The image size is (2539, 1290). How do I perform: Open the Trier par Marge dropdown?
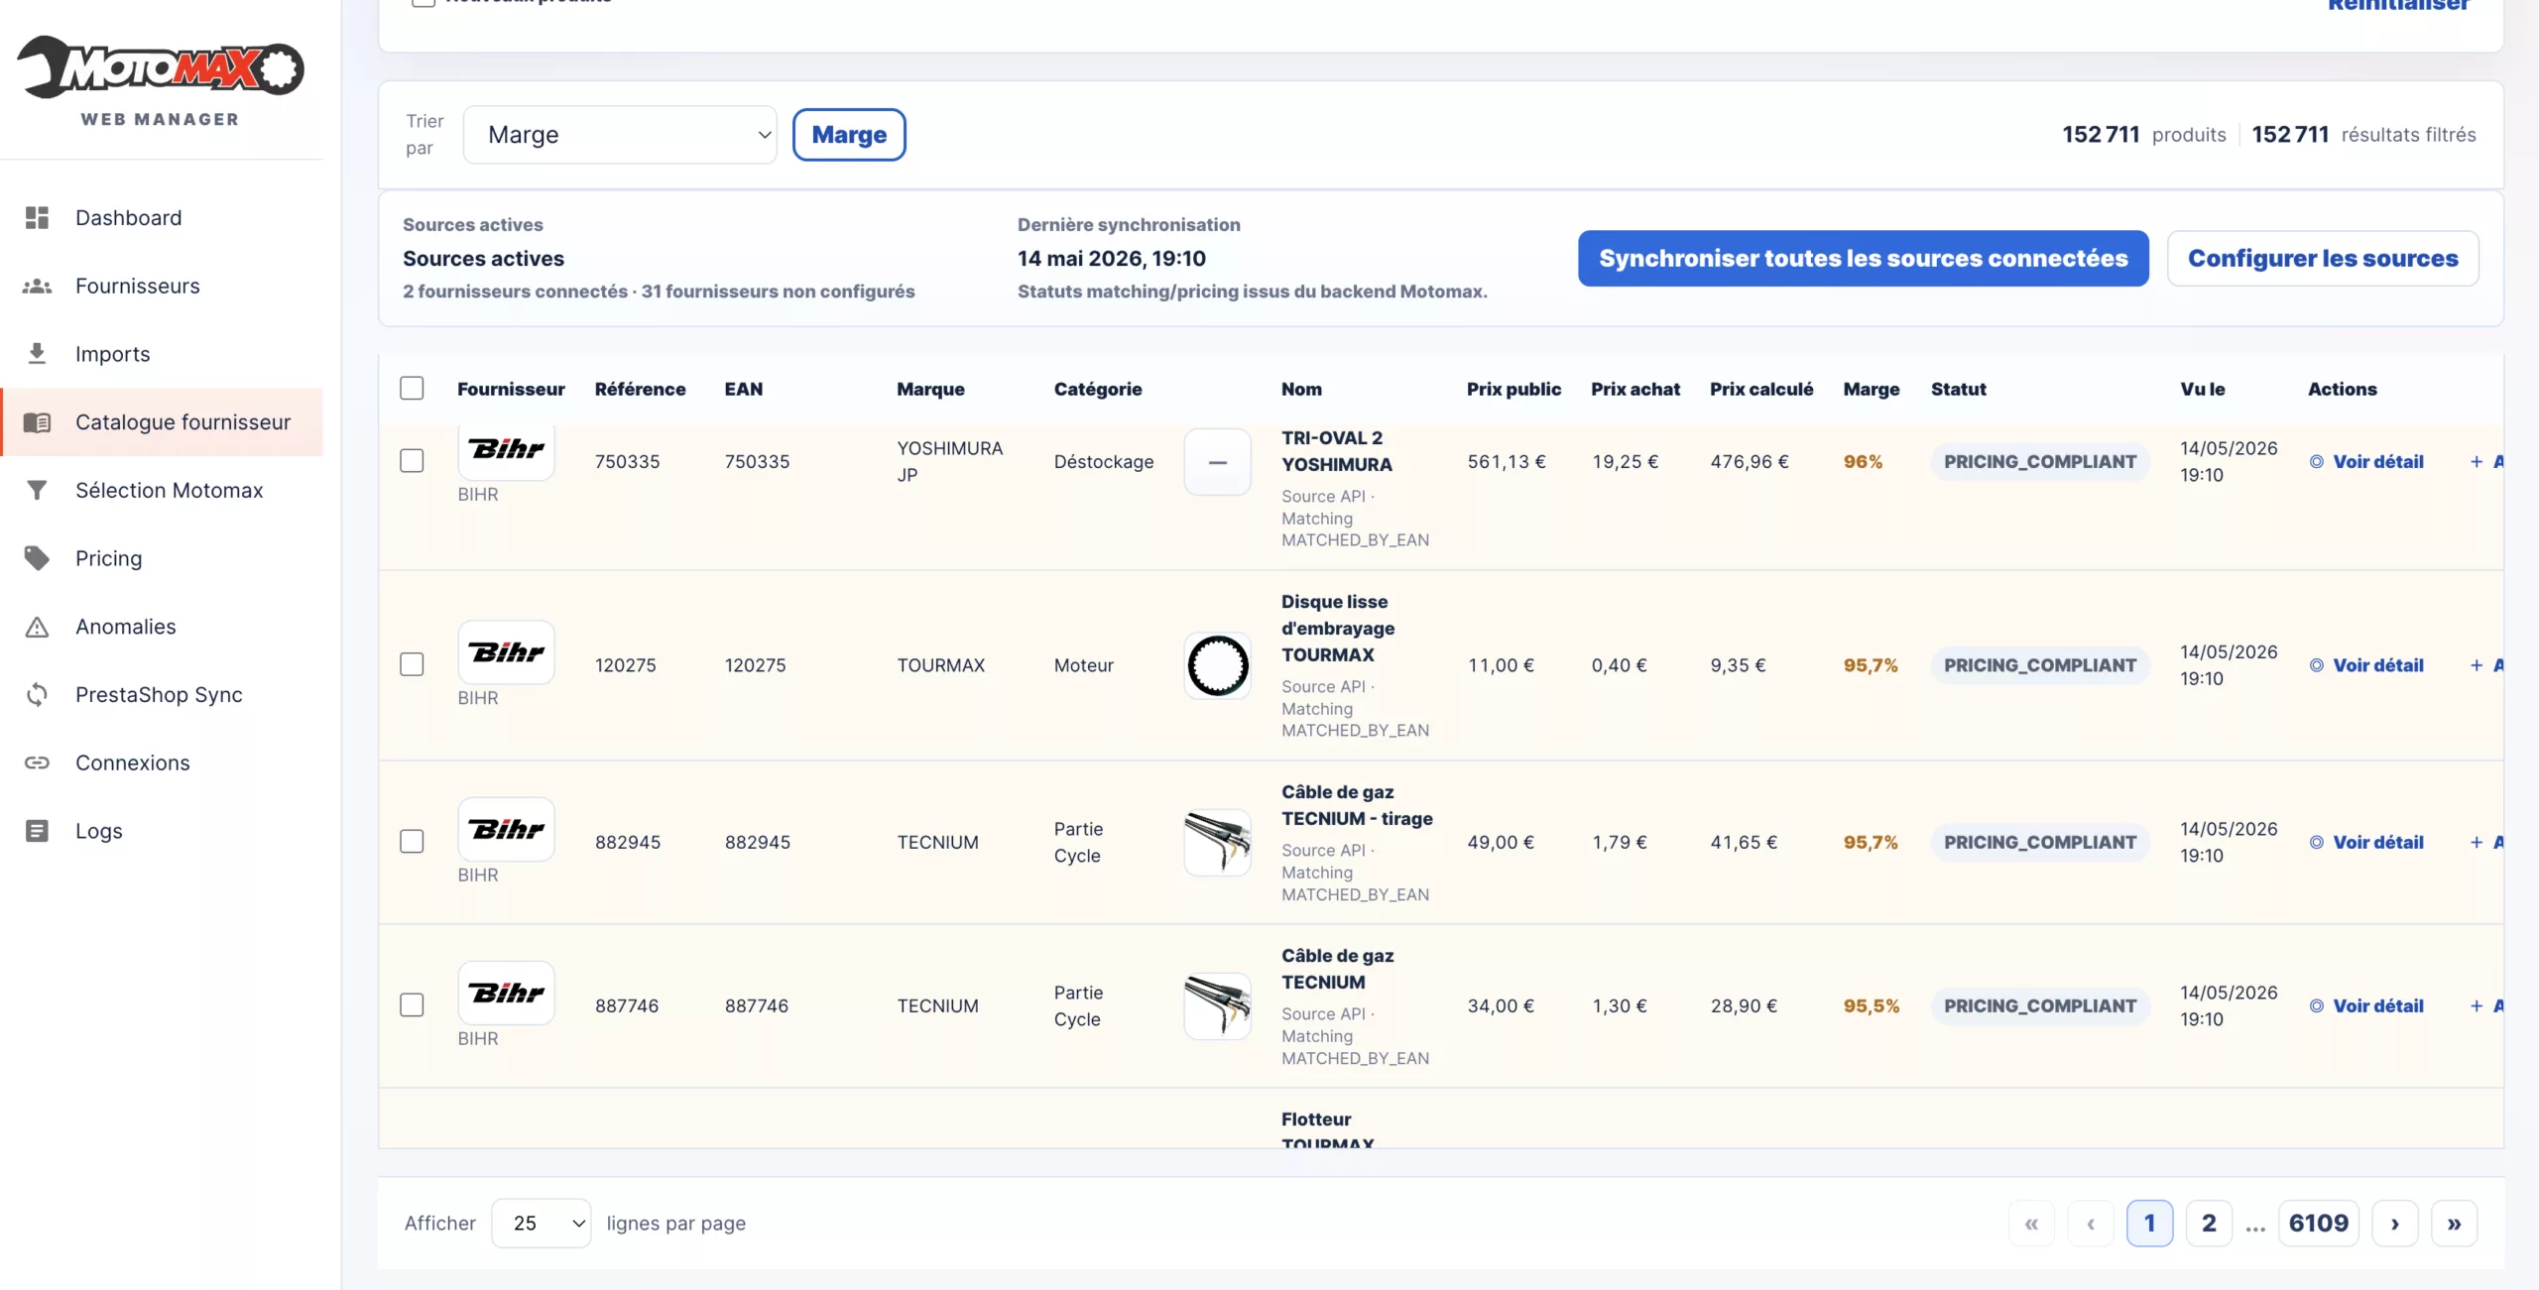[x=620, y=135]
